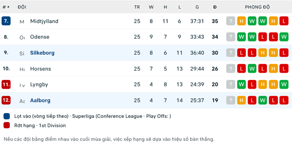Screen dimensions: 292x147
Task: Click Midtjylland's unknown next-match form icon
Action: 231,21
